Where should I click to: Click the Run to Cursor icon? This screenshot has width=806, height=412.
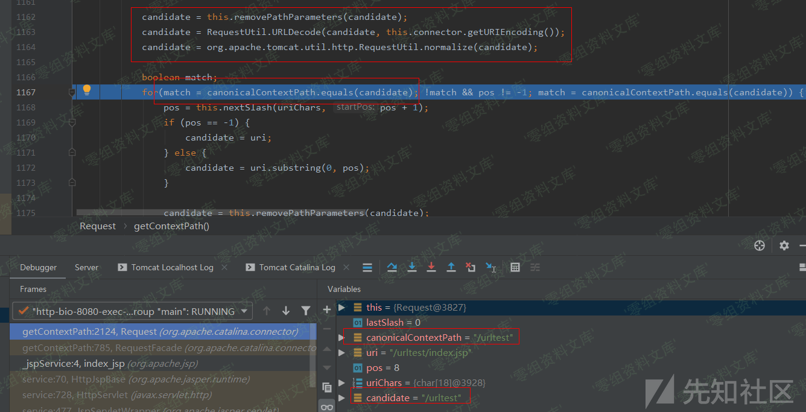click(491, 267)
